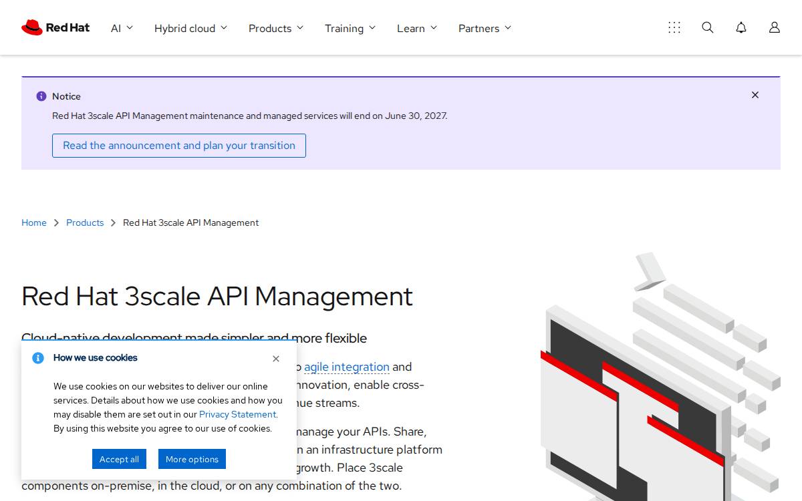Open More options for cookies

[x=192, y=459]
